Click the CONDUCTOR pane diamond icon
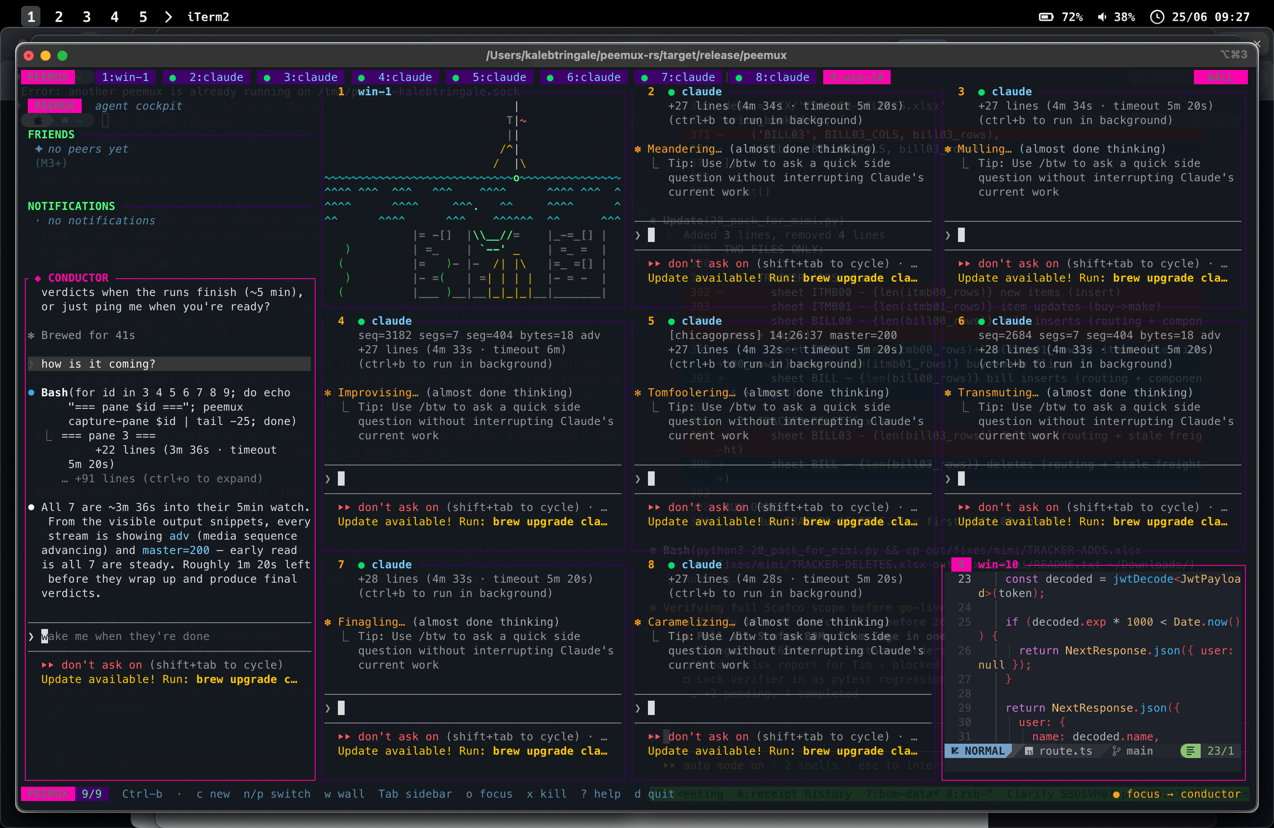 (38, 278)
